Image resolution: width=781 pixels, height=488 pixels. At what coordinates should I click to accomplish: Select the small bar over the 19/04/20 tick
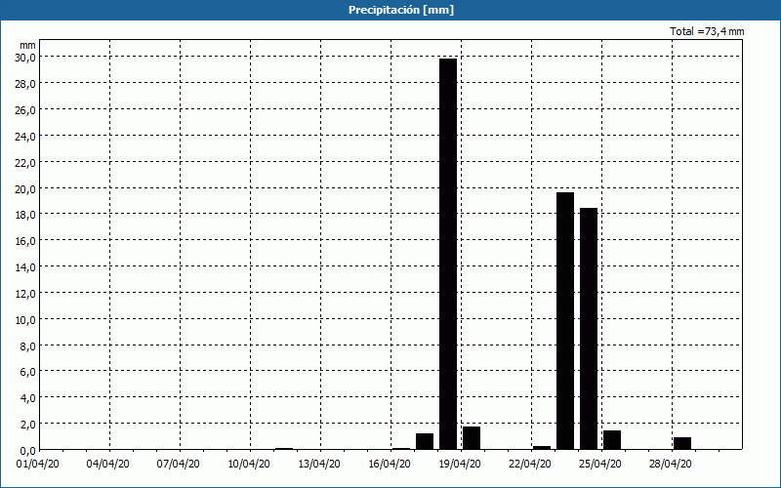click(x=472, y=437)
